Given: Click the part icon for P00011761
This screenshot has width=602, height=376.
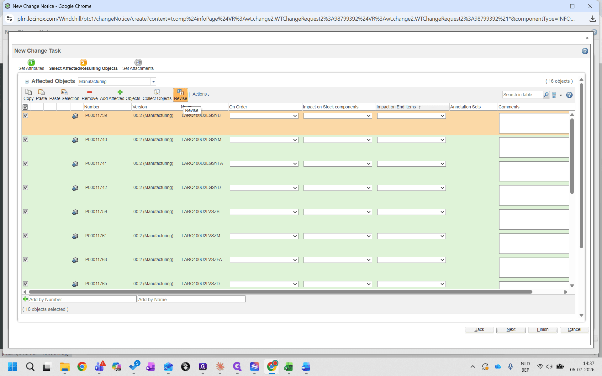Looking at the screenshot, I should (75, 236).
